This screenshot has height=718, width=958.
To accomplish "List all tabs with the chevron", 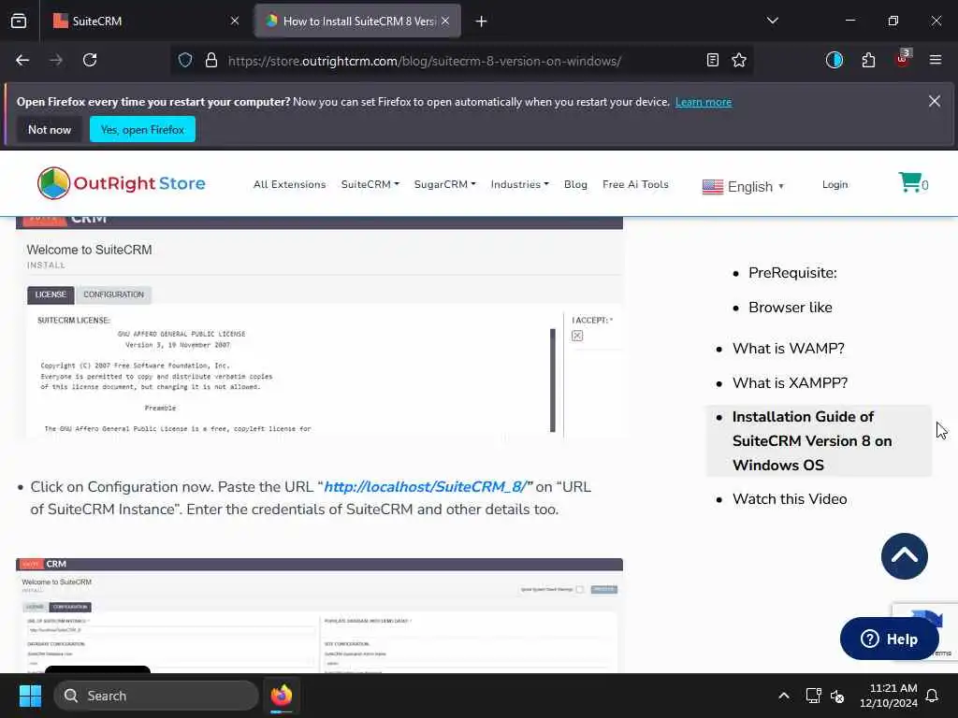I will tap(772, 21).
